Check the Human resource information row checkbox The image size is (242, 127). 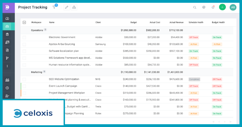coord(24,65)
